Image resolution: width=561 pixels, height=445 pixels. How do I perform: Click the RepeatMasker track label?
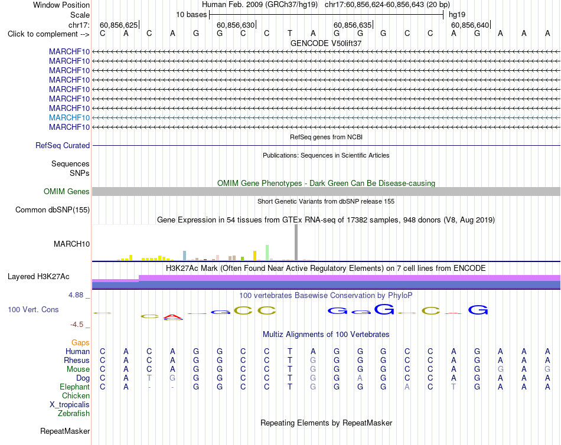tap(65, 431)
